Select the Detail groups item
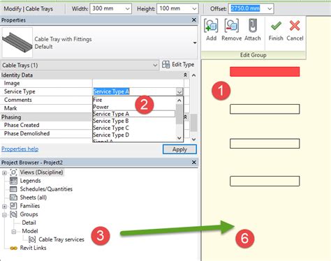 click(29, 223)
